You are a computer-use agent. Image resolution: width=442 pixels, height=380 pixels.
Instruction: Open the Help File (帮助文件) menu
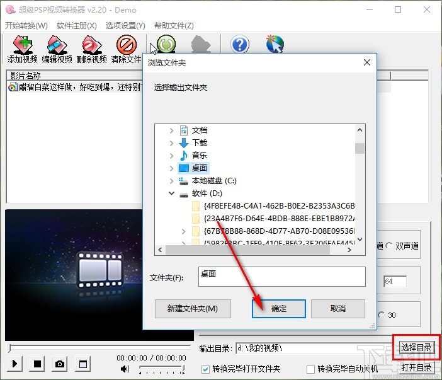[x=174, y=26]
